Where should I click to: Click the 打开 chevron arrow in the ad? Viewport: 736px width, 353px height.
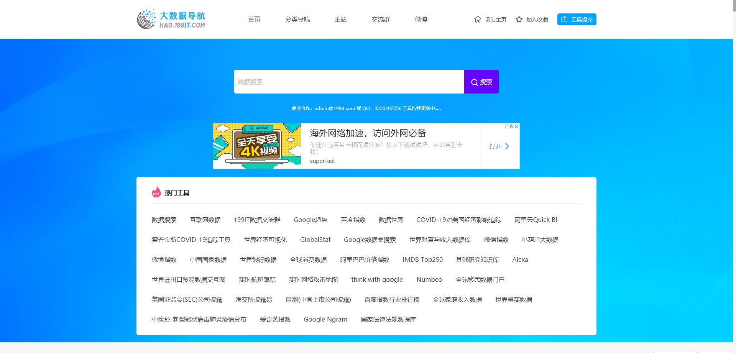pos(507,146)
